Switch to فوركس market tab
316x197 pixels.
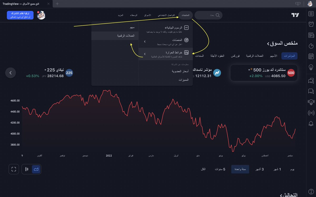click(x=235, y=56)
